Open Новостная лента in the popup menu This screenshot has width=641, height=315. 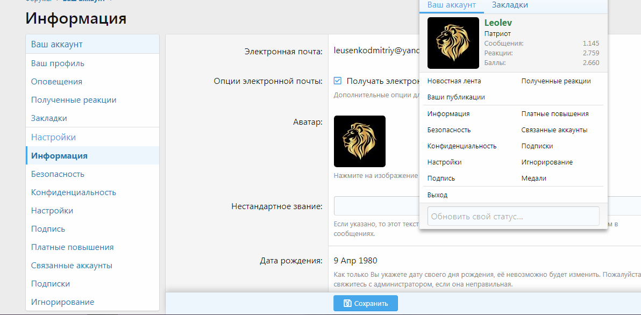pyautogui.click(x=454, y=81)
